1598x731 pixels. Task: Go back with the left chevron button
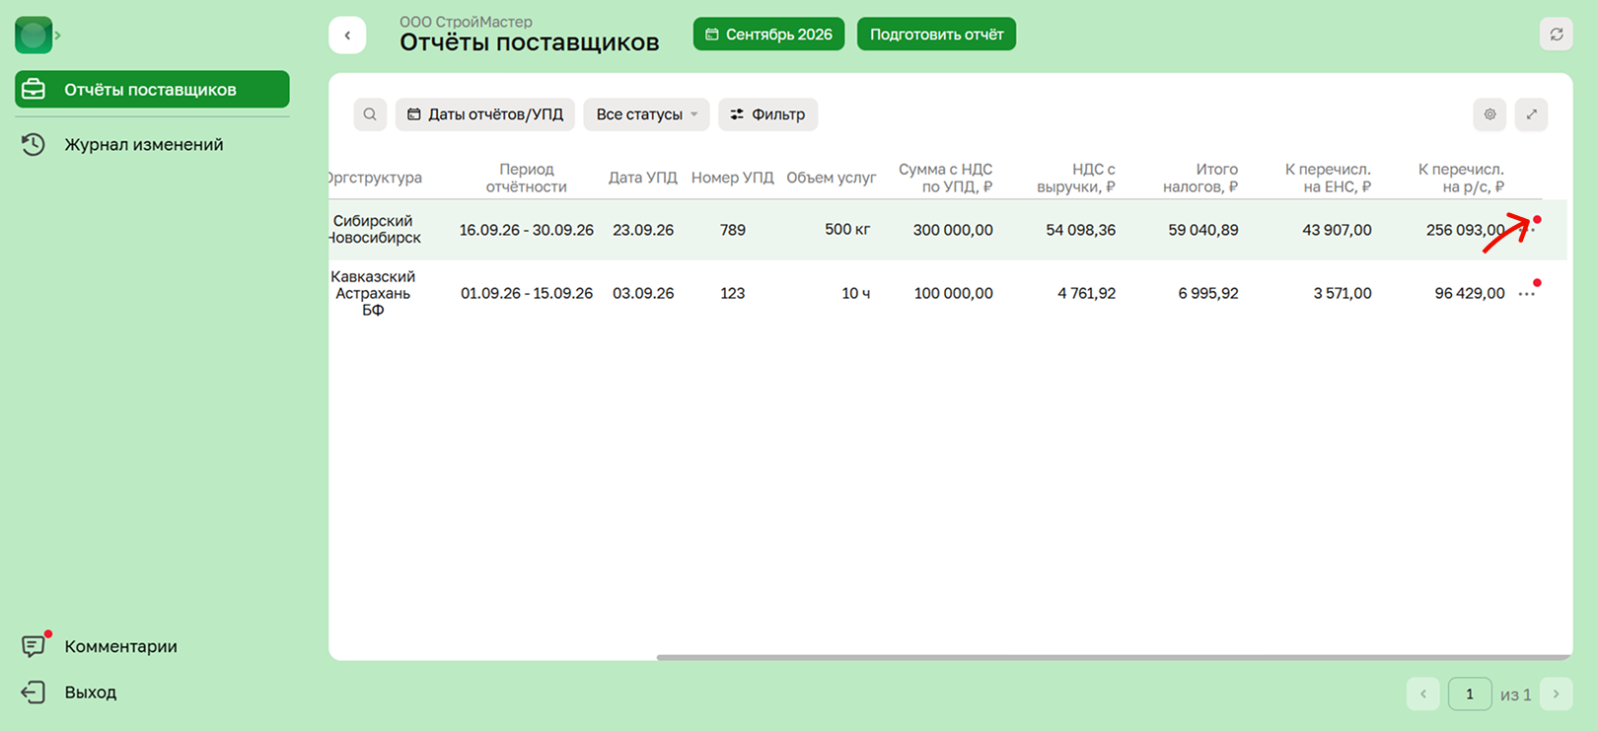(x=347, y=35)
